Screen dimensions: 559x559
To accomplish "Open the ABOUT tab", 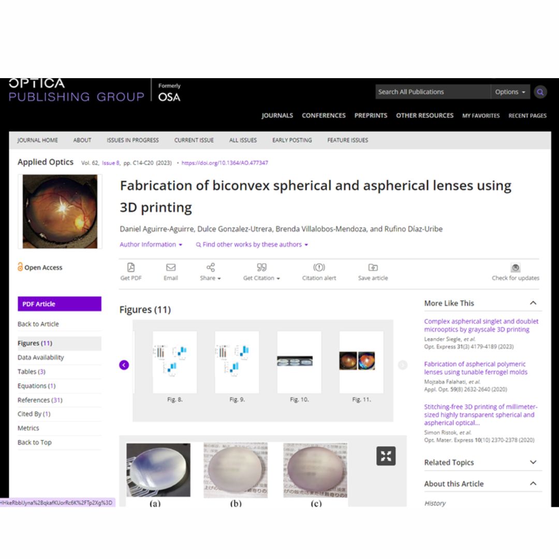I will 82,140.
